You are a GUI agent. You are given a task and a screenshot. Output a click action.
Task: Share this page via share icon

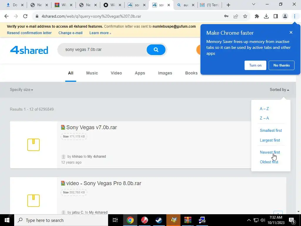pos(236,16)
